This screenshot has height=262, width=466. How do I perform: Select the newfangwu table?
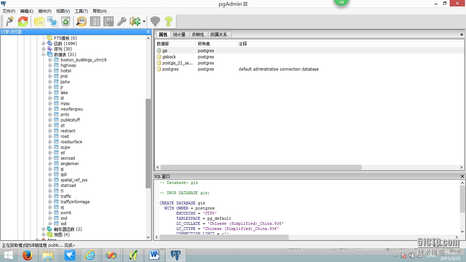point(72,109)
